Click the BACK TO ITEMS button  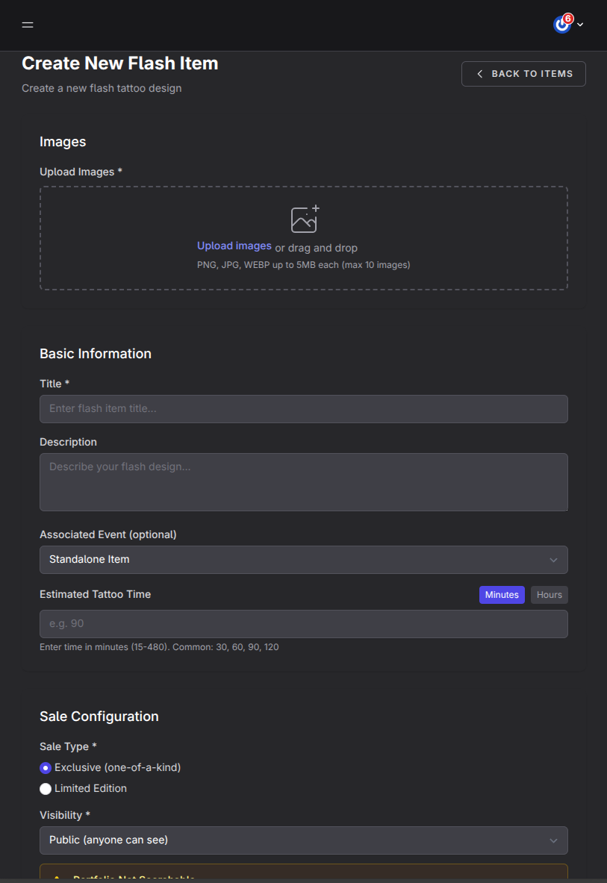523,73
